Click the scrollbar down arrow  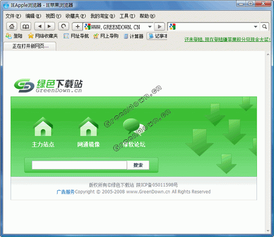click(268, 231)
